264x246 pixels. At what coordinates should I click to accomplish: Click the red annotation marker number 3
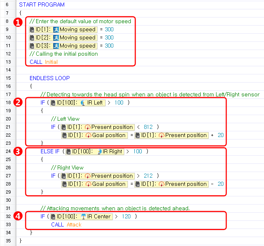[x=17, y=152]
